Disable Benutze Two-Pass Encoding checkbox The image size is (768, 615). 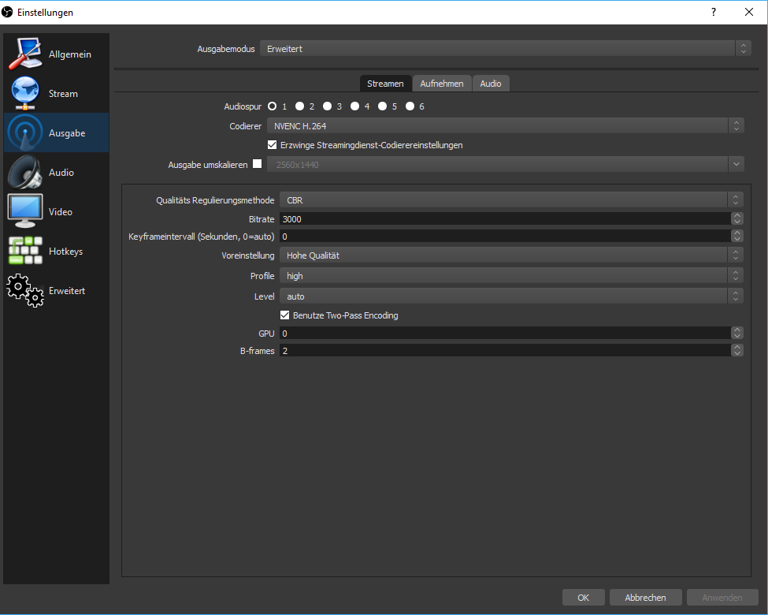[284, 315]
